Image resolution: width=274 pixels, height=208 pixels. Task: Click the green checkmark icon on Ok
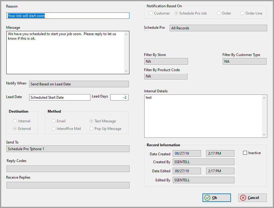[207, 198]
